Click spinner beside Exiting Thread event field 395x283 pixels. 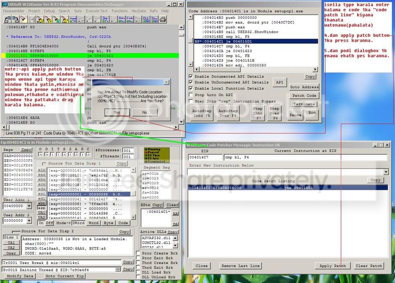118,270
